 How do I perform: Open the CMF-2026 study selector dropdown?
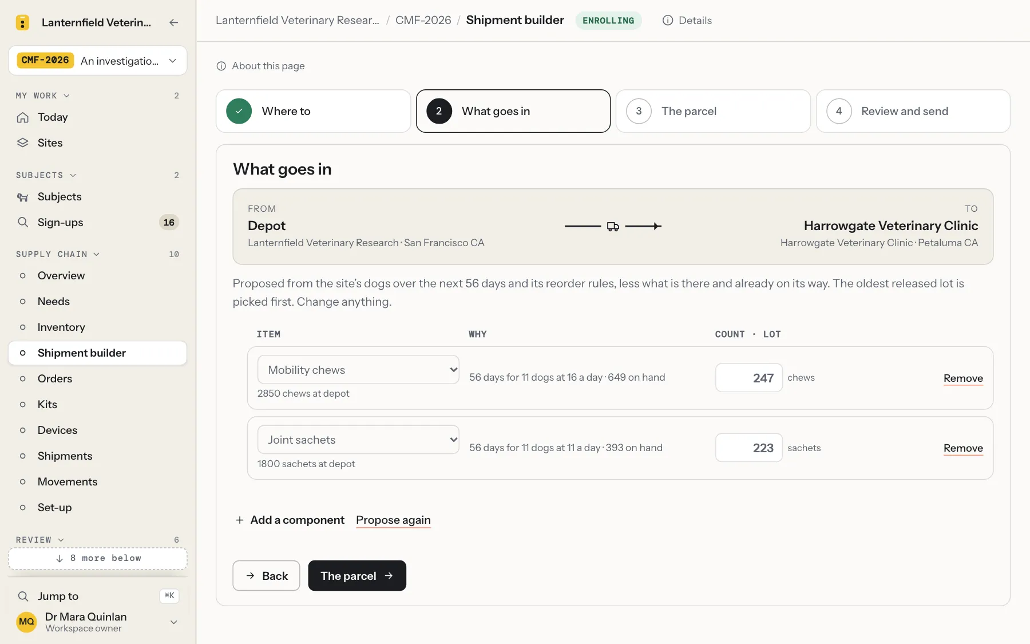point(98,61)
